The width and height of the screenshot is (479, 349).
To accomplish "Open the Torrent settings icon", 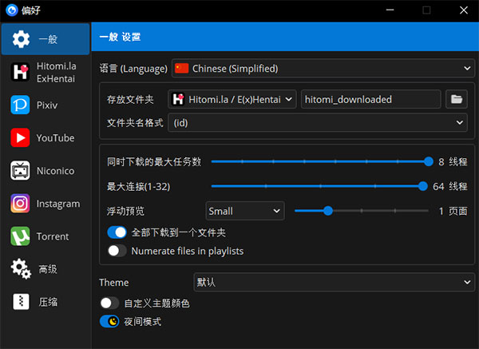I will click(21, 236).
